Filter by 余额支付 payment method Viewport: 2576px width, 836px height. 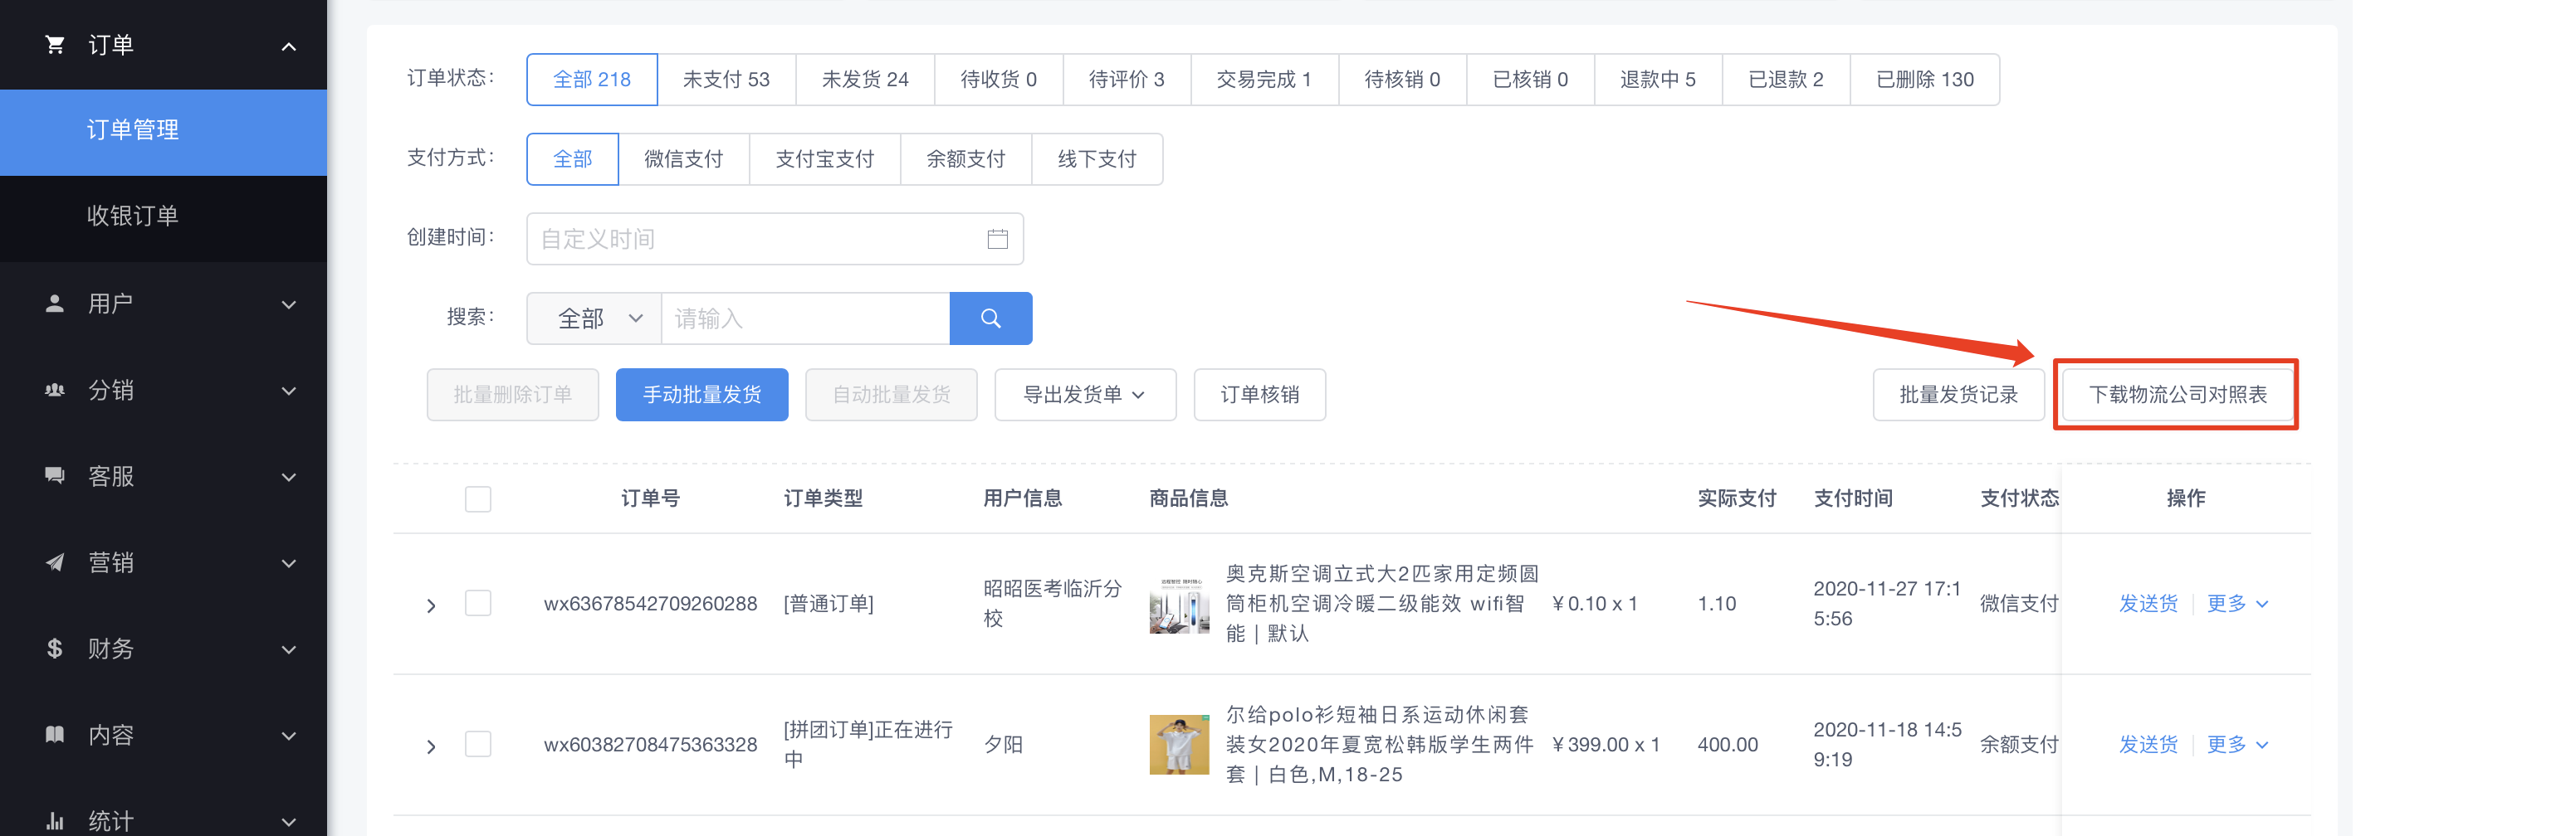[966, 158]
